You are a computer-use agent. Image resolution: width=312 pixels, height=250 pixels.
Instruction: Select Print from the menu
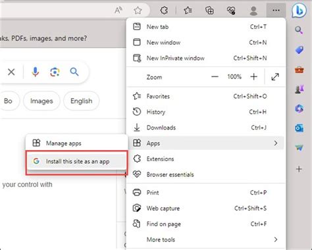point(206,193)
